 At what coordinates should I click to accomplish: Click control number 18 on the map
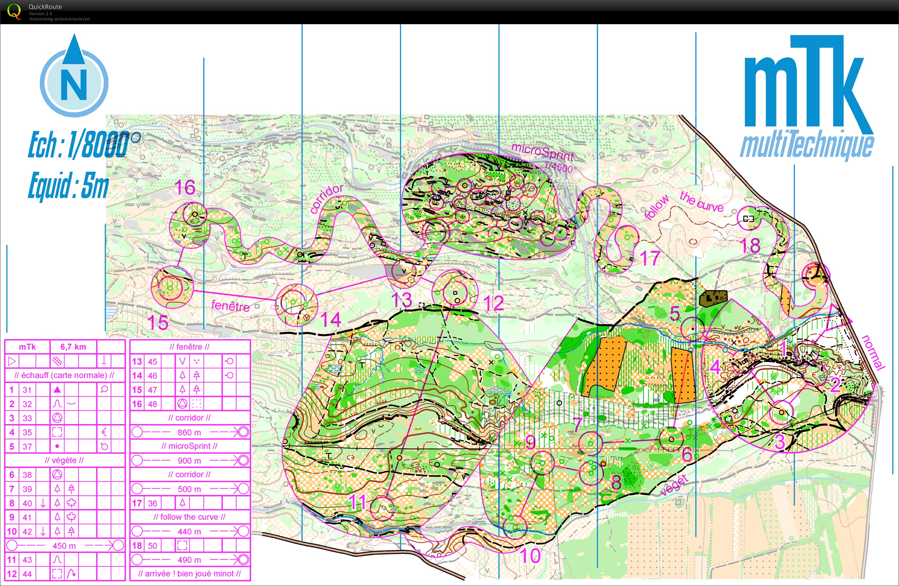pos(750,246)
